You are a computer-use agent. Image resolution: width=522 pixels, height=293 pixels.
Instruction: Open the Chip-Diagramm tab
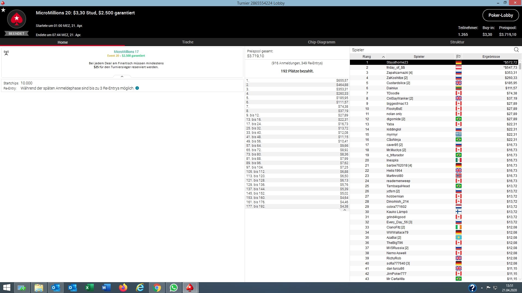pos(321,42)
